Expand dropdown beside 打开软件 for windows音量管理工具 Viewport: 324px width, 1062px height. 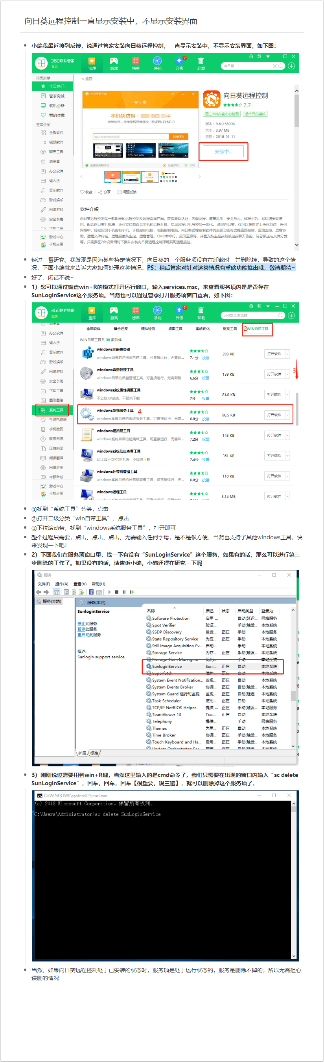[287, 374]
